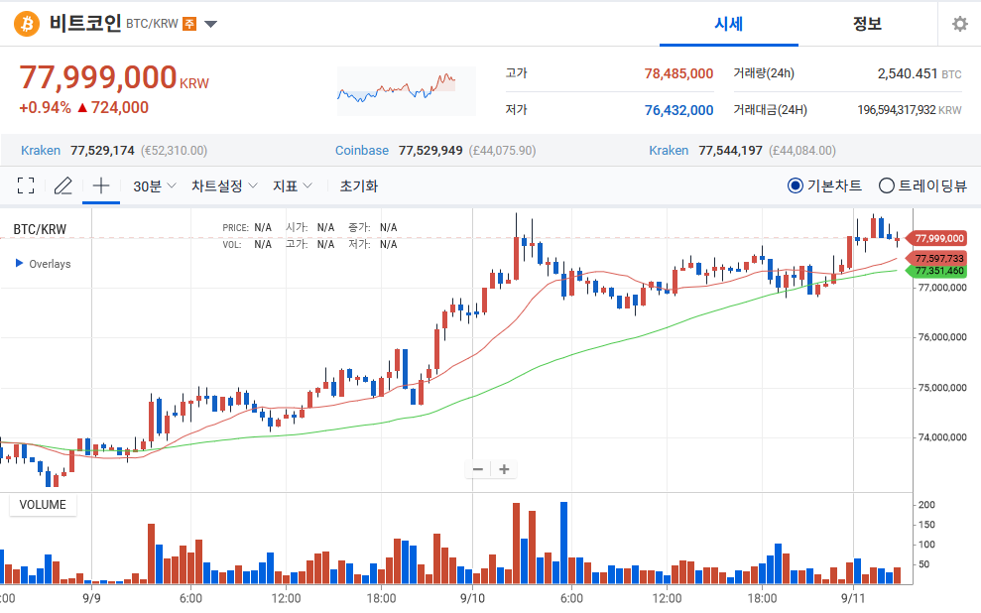Activate the crosshair cursor tool
Viewport: 981px width, 613px height.
pyautogui.click(x=100, y=185)
